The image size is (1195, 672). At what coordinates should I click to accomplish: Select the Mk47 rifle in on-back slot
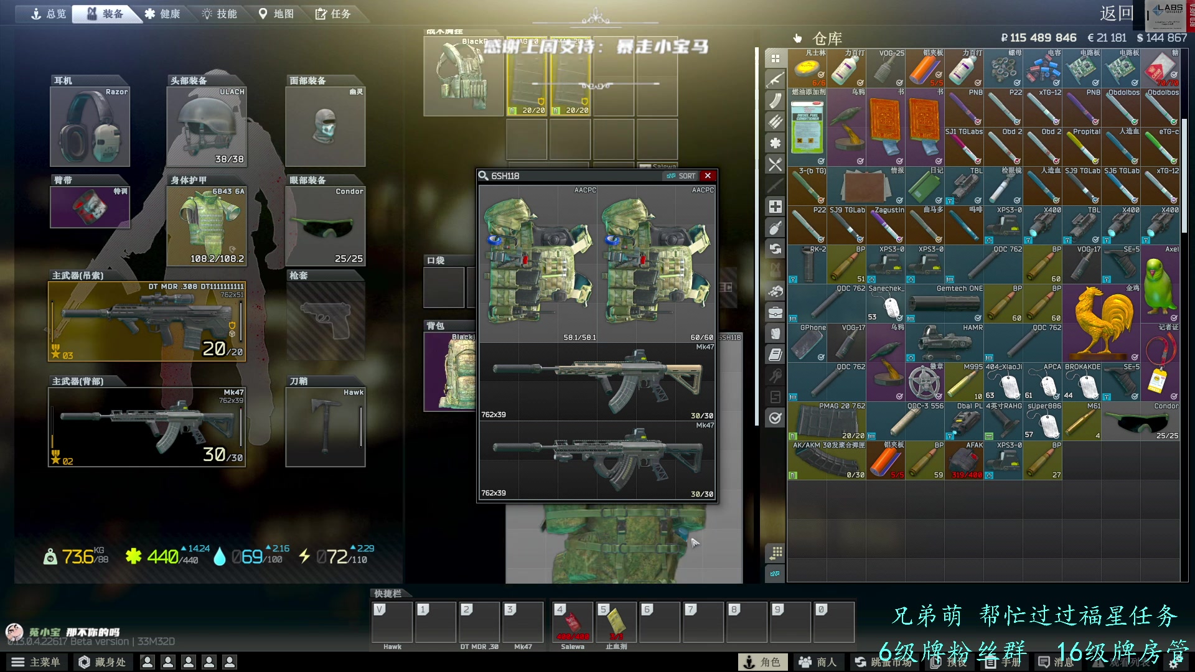(x=147, y=427)
